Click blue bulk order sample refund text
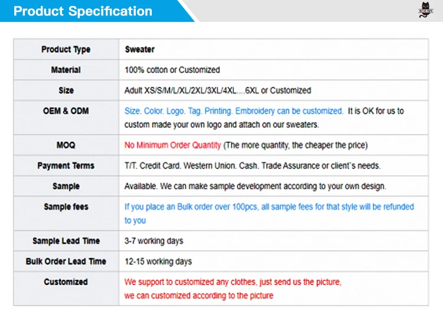Viewport: 443px width, 320px height. coord(269,206)
